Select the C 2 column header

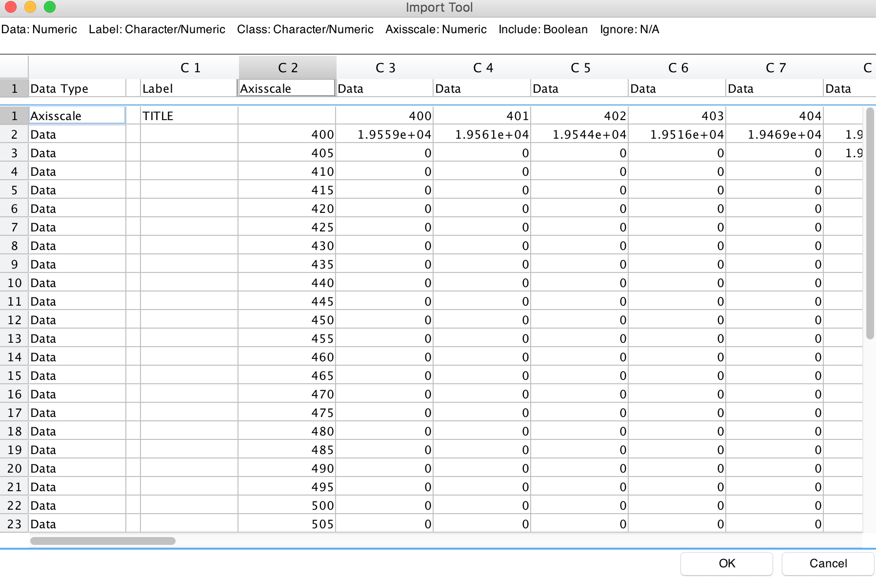(x=287, y=67)
